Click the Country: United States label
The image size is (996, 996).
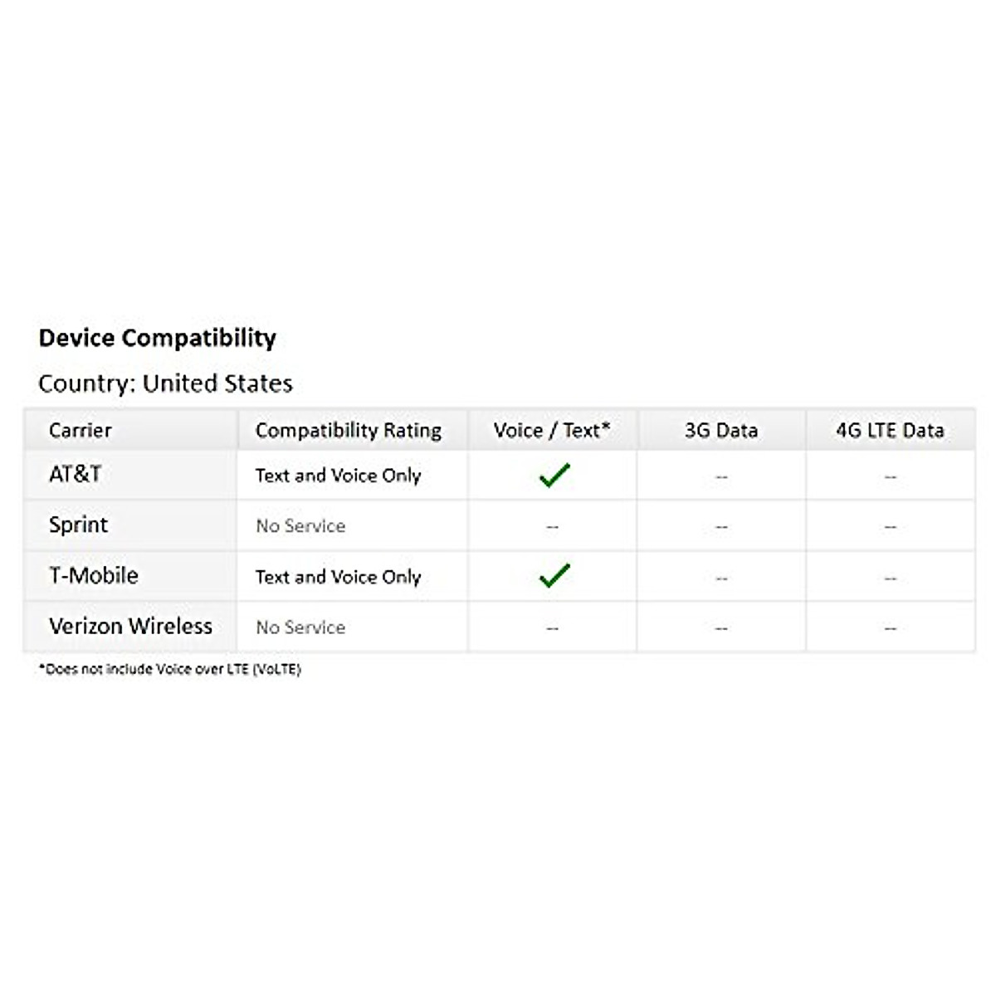[165, 383]
